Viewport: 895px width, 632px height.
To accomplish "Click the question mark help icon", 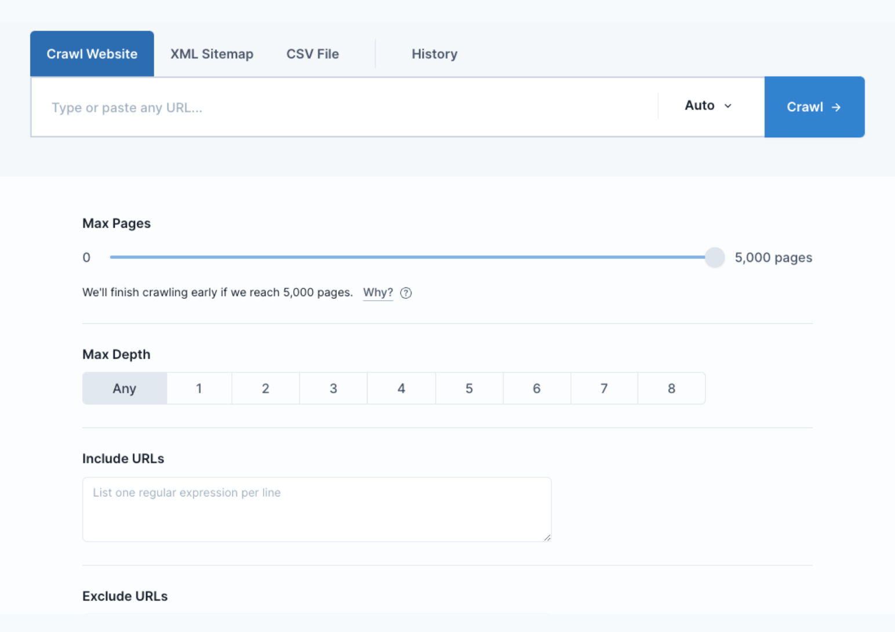I will (x=406, y=293).
